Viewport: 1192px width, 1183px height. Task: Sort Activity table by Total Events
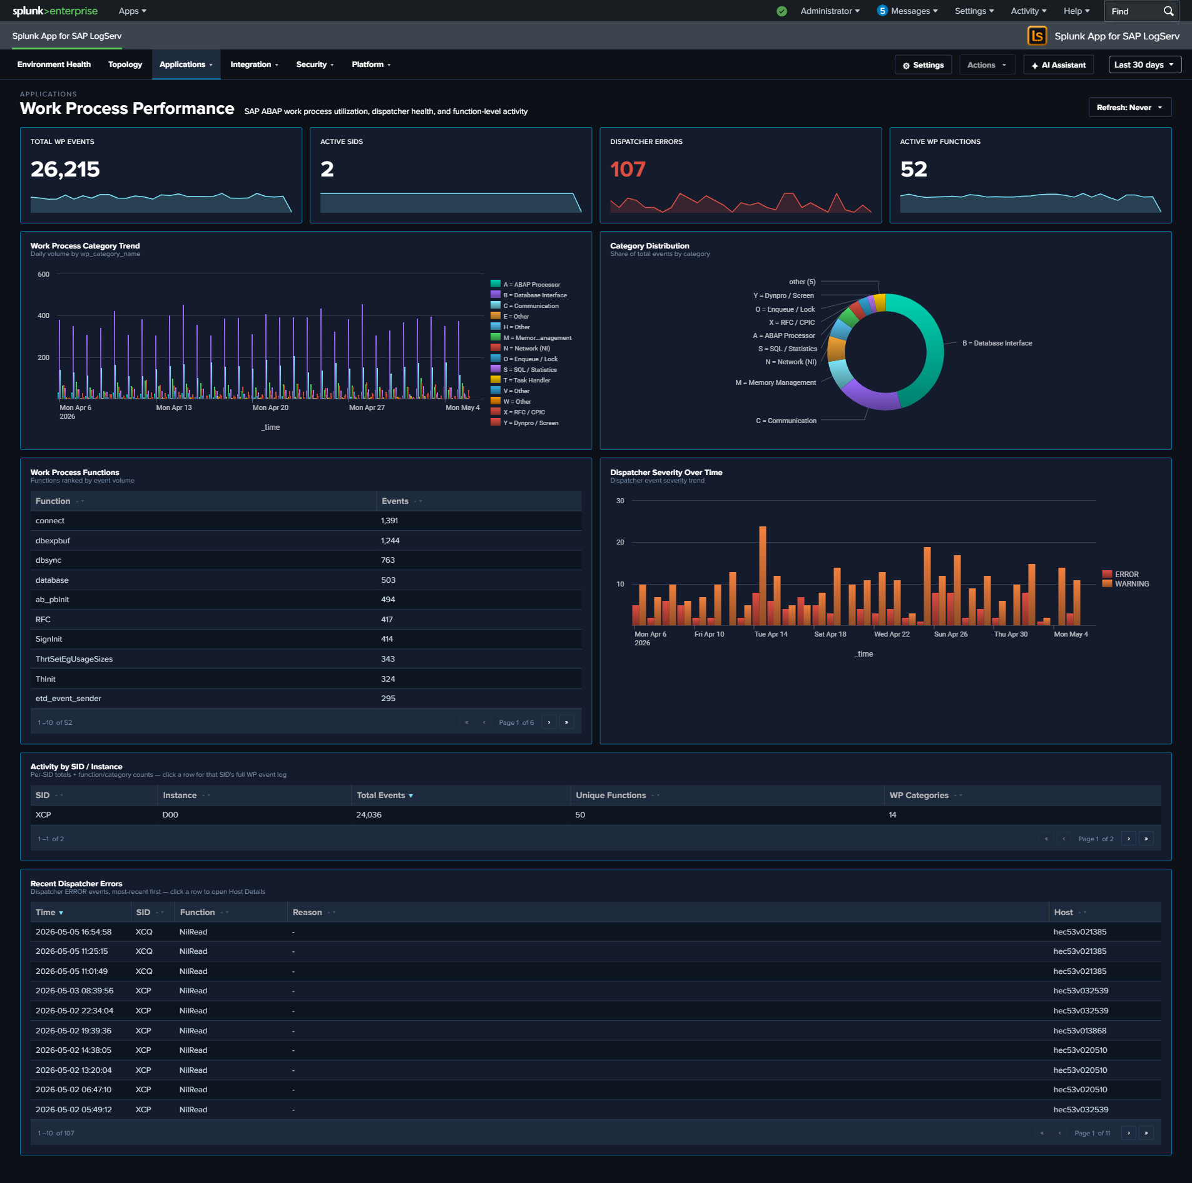click(385, 795)
